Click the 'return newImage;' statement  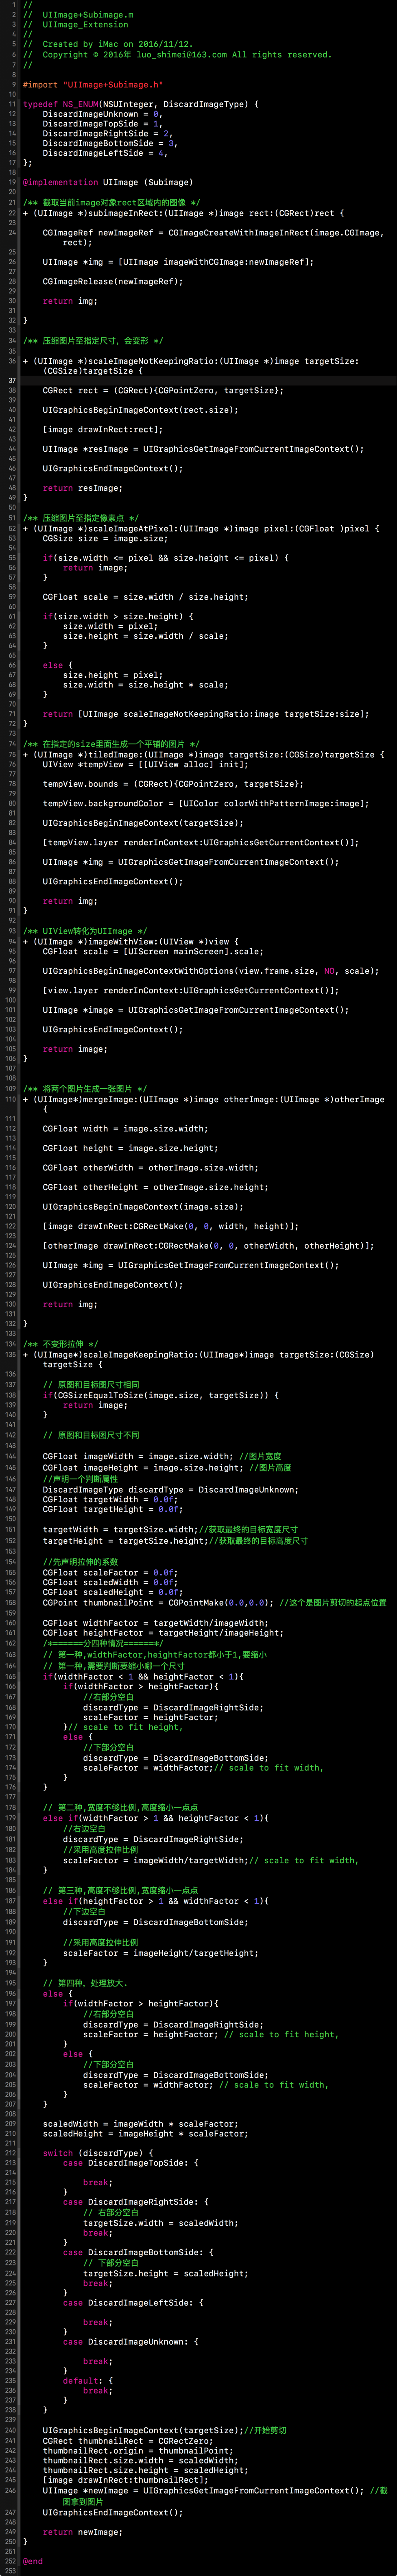pyautogui.click(x=83, y=2532)
